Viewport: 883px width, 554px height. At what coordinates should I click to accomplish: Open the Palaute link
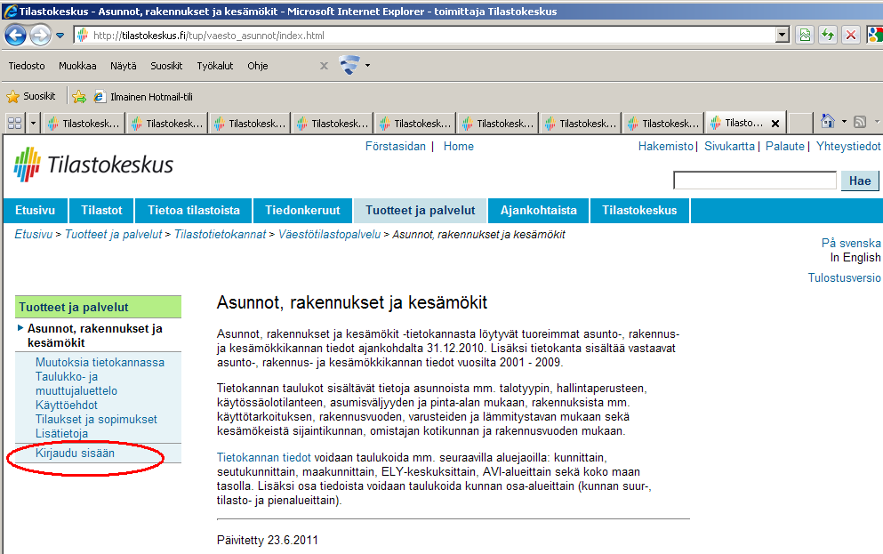click(x=785, y=147)
